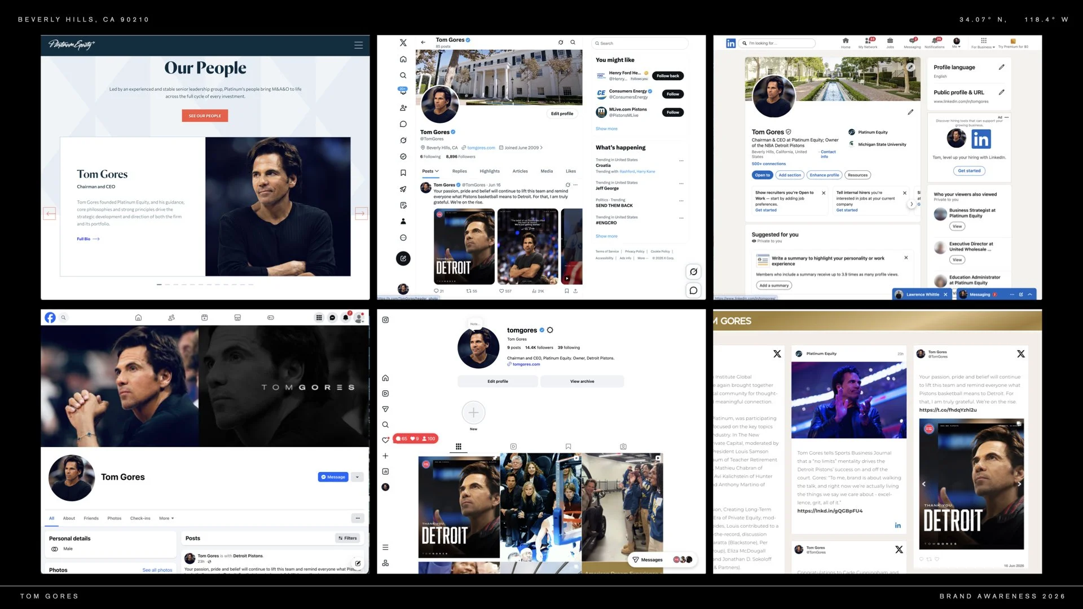Click the Facebook logo icon
The width and height of the screenshot is (1083, 609).
(50, 317)
